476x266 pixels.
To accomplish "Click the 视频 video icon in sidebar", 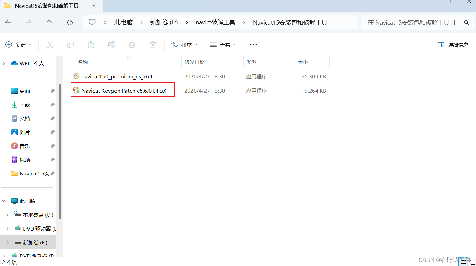I will coord(14,160).
